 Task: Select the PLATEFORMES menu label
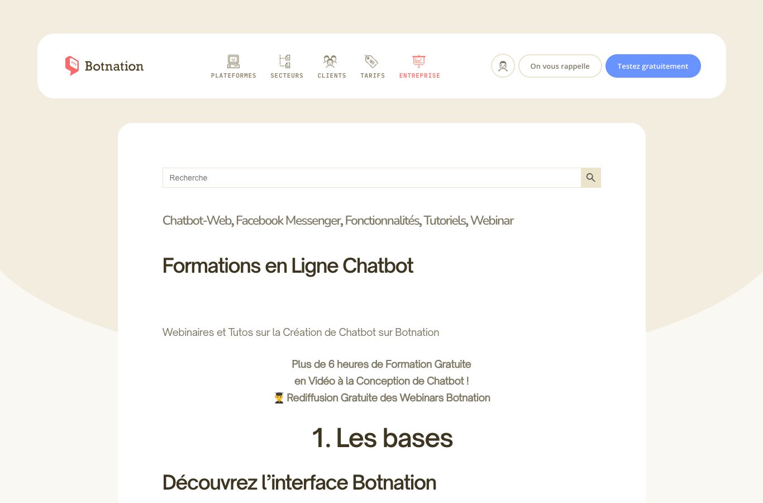pos(233,75)
